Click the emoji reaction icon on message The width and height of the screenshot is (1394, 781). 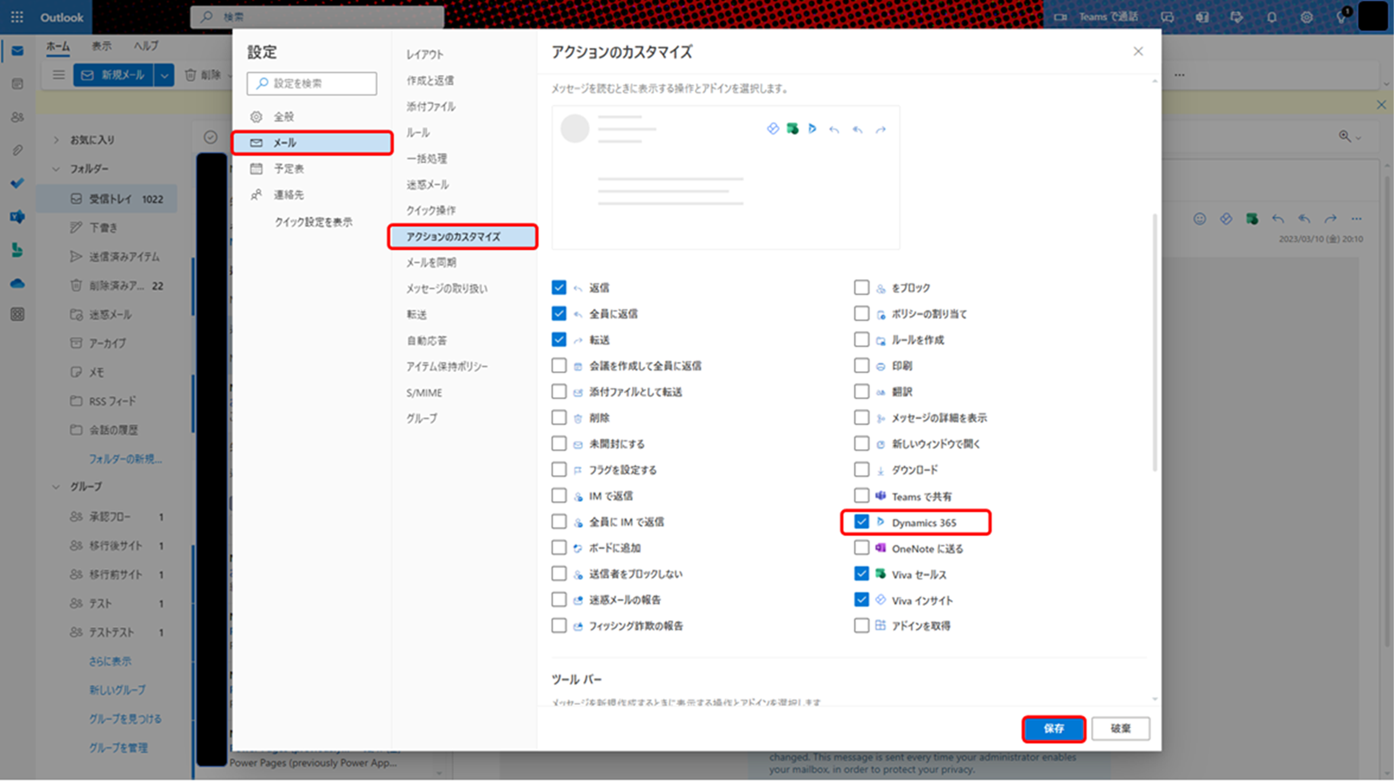1200,219
